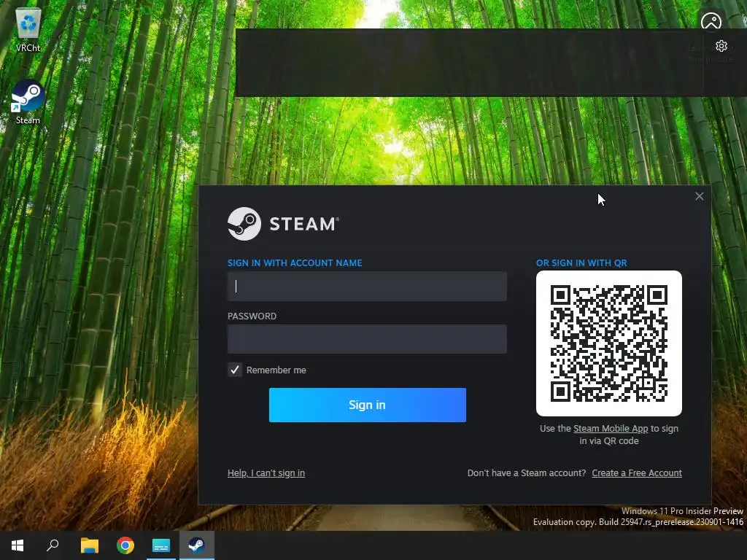Select the Steam taskbar button
Image resolution: width=747 pixels, height=560 pixels.
tap(197, 545)
